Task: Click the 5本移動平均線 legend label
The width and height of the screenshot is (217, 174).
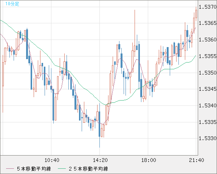Action: coord(34,169)
